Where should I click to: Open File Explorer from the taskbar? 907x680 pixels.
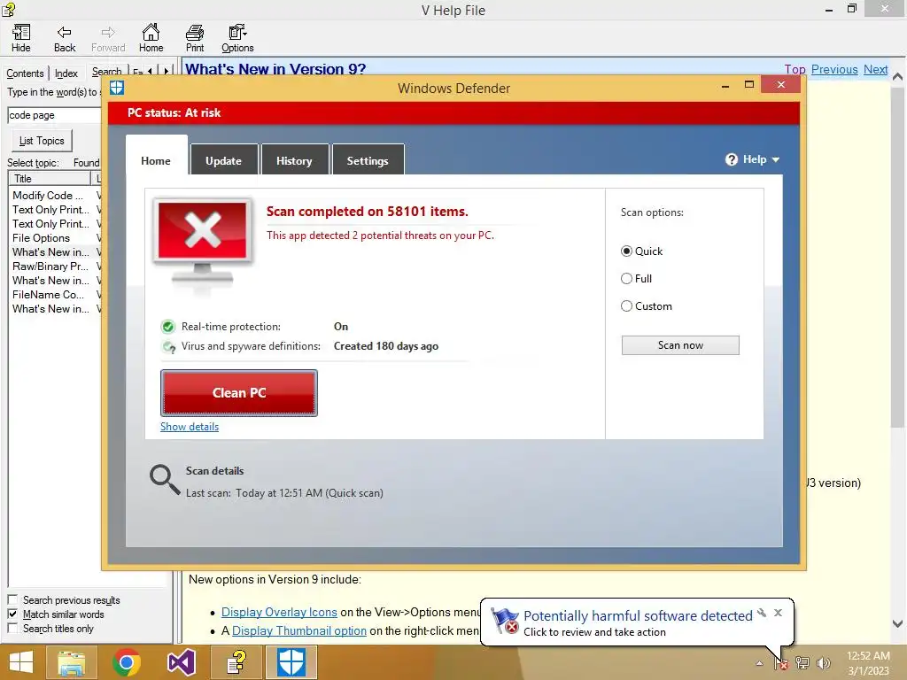tap(71, 662)
